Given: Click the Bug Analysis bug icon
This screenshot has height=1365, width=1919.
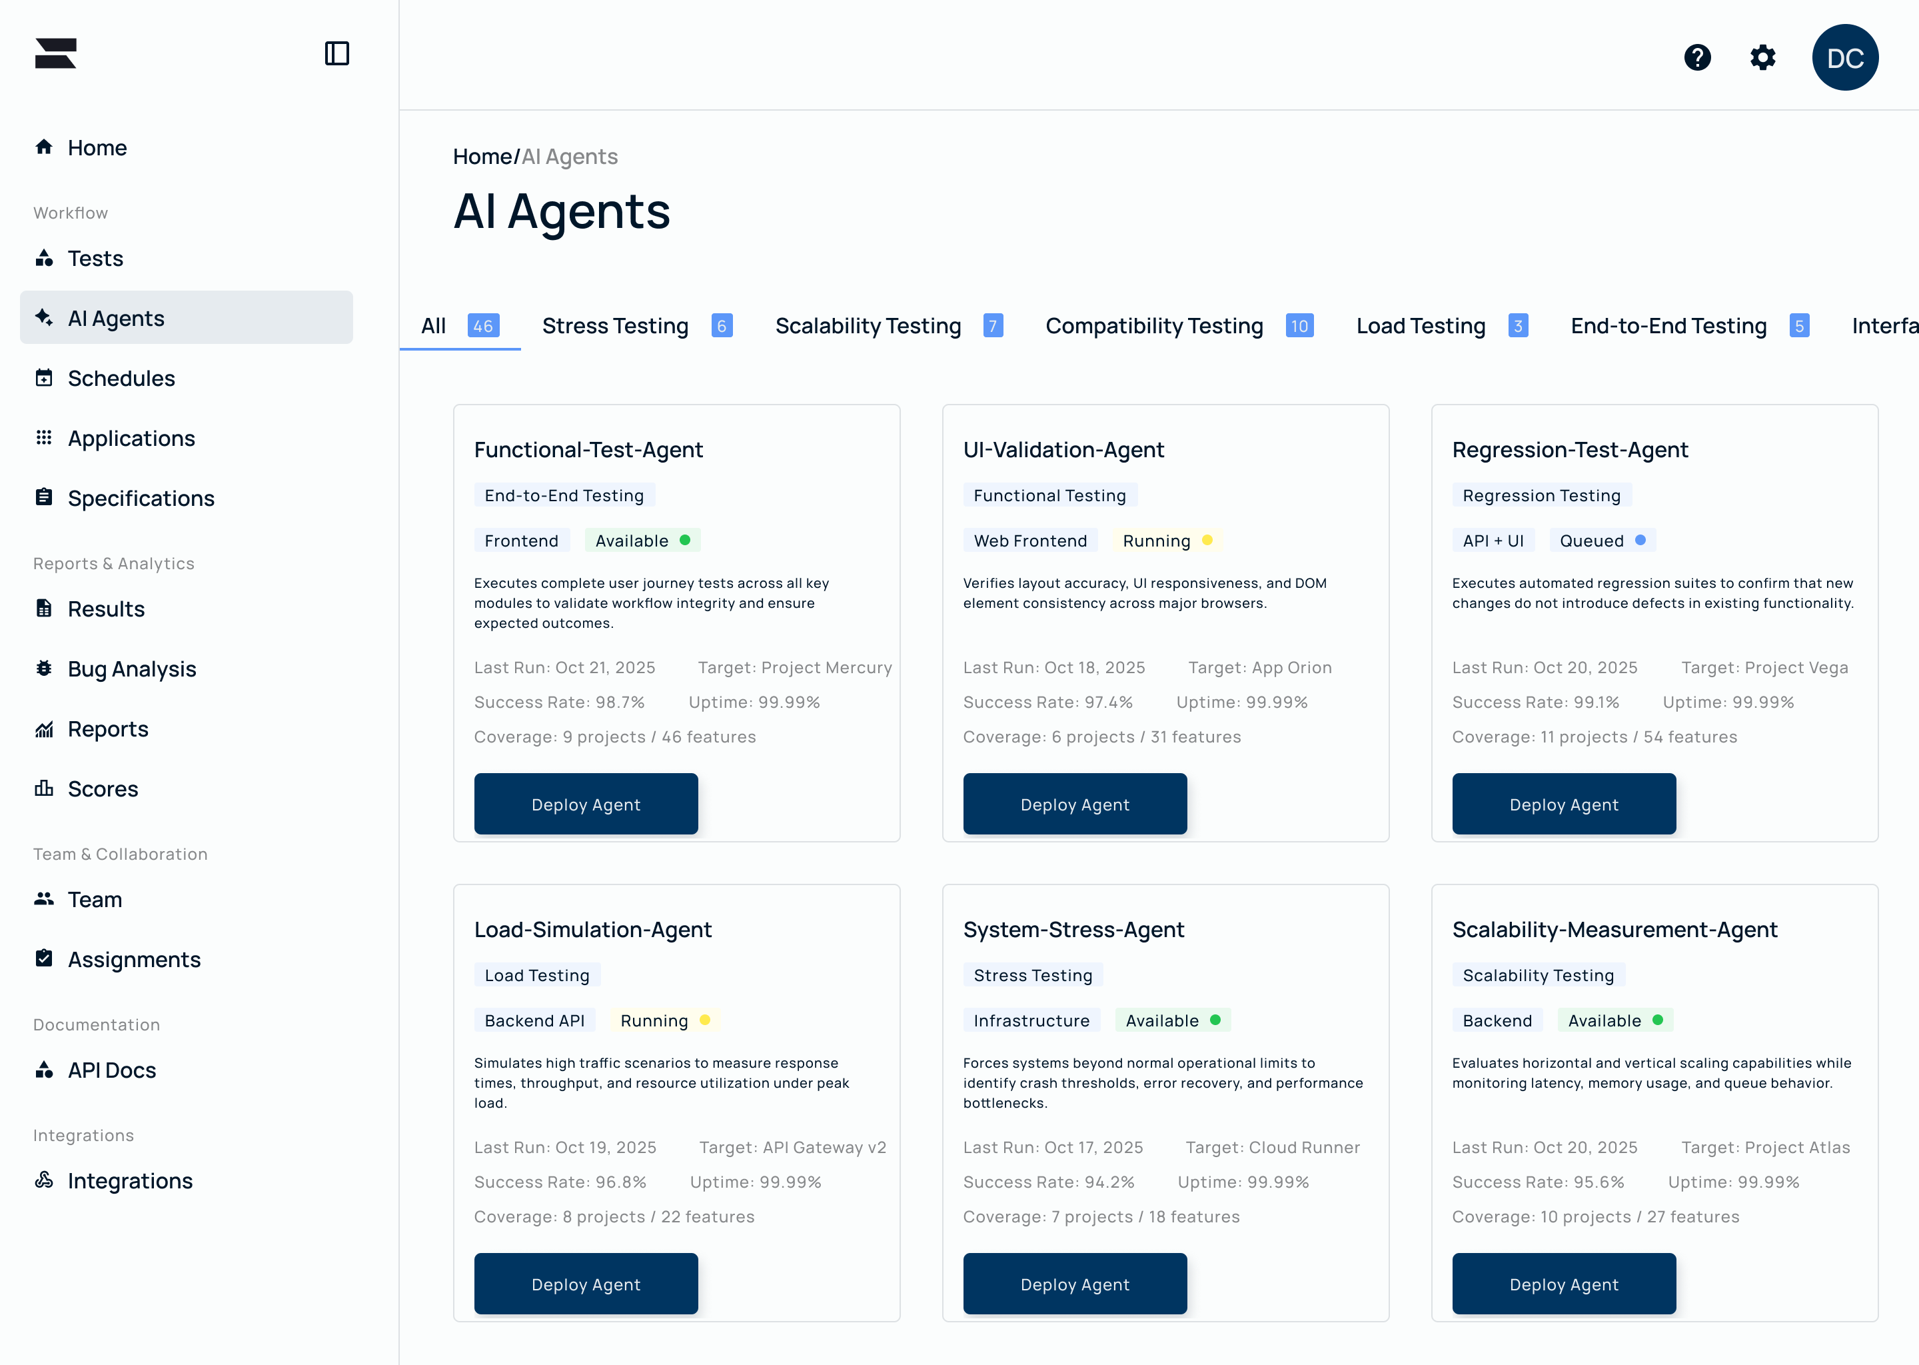Looking at the screenshot, I should pyautogui.click(x=44, y=669).
